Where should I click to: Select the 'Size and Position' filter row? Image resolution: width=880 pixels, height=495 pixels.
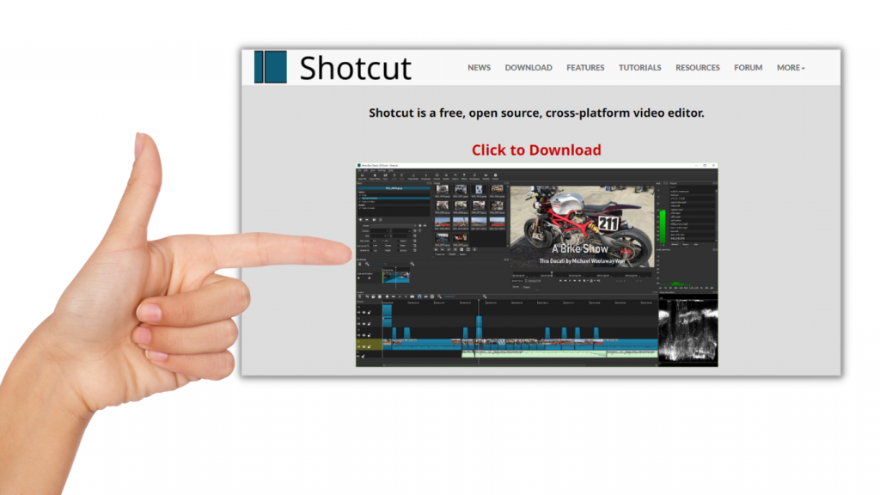(395, 199)
